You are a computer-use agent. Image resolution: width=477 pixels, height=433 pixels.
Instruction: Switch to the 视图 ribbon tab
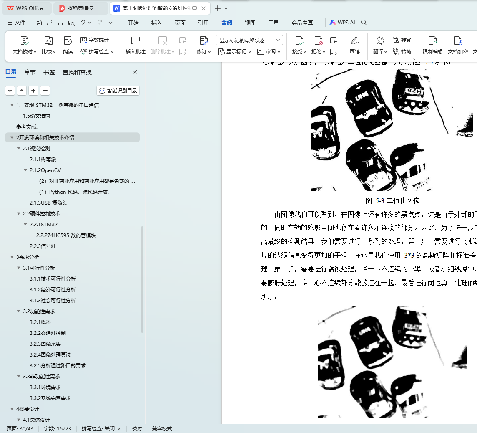(x=250, y=23)
